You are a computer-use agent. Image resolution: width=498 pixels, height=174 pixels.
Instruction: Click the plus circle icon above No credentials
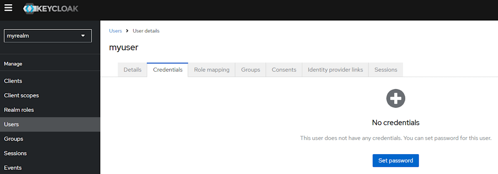[395, 99]
